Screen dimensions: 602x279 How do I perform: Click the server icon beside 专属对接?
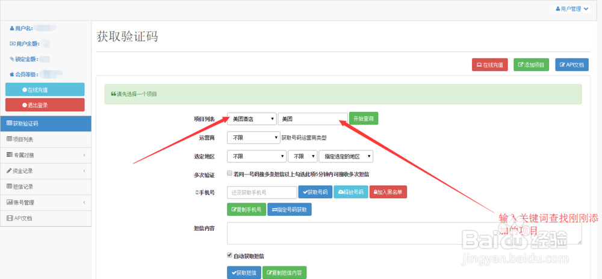click(x=10, y=155)
